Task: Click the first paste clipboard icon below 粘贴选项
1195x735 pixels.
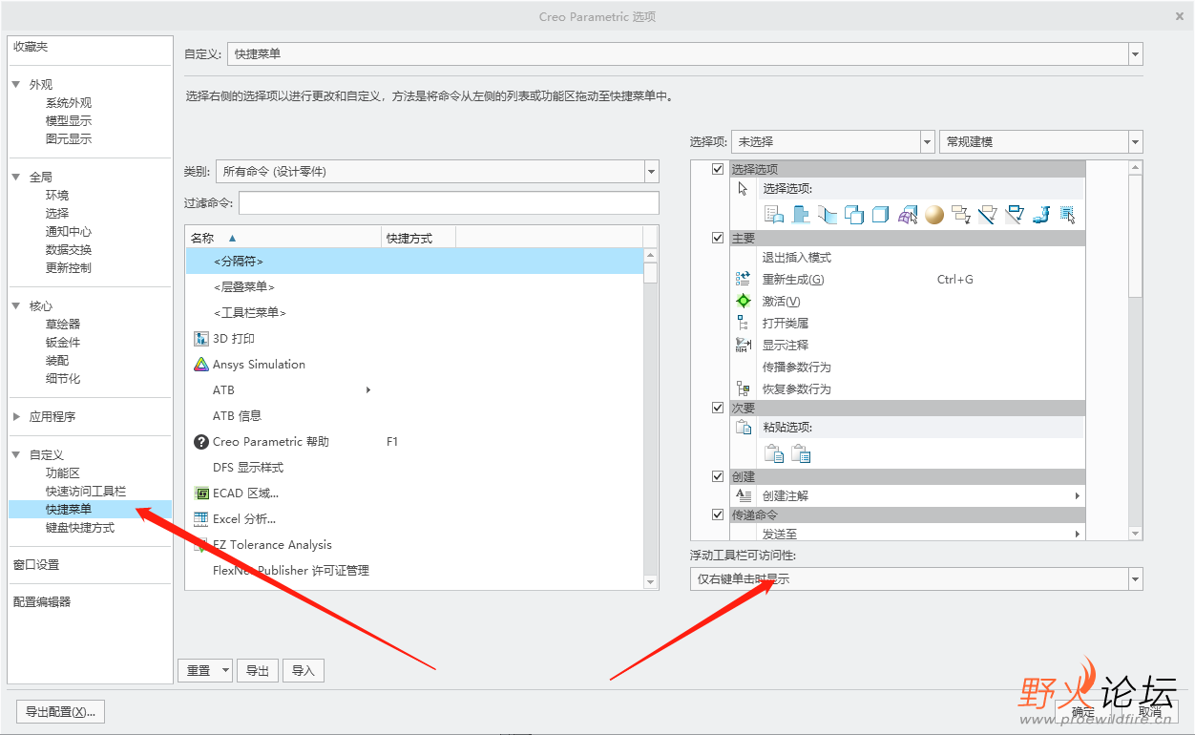Action: click(774, 453)
